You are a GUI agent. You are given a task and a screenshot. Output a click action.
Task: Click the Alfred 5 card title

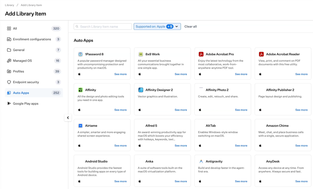[x=151, y=126]
